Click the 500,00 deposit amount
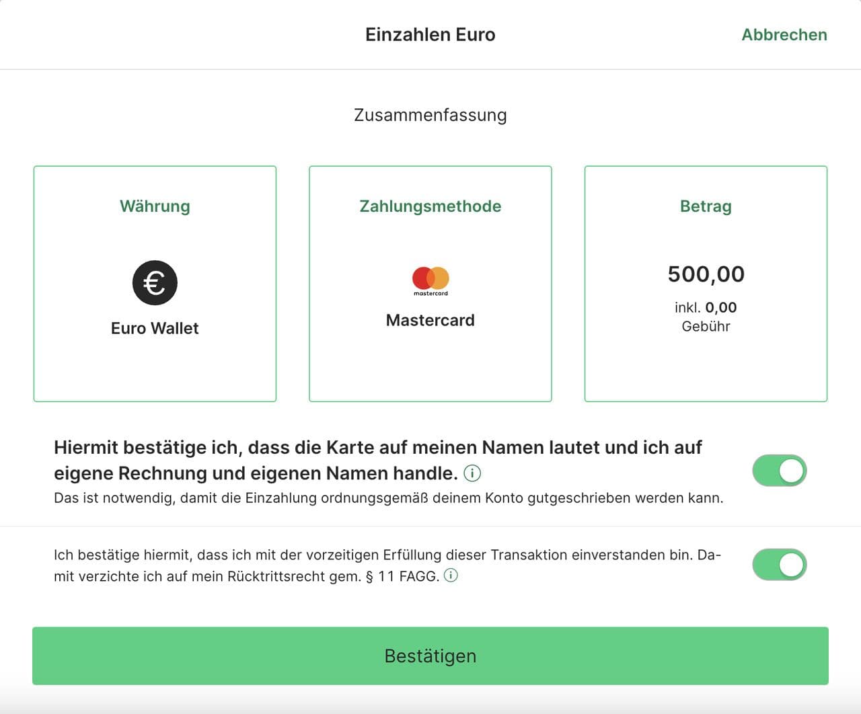861x714 pixels. pyautogui.click(x=706, y=274)
